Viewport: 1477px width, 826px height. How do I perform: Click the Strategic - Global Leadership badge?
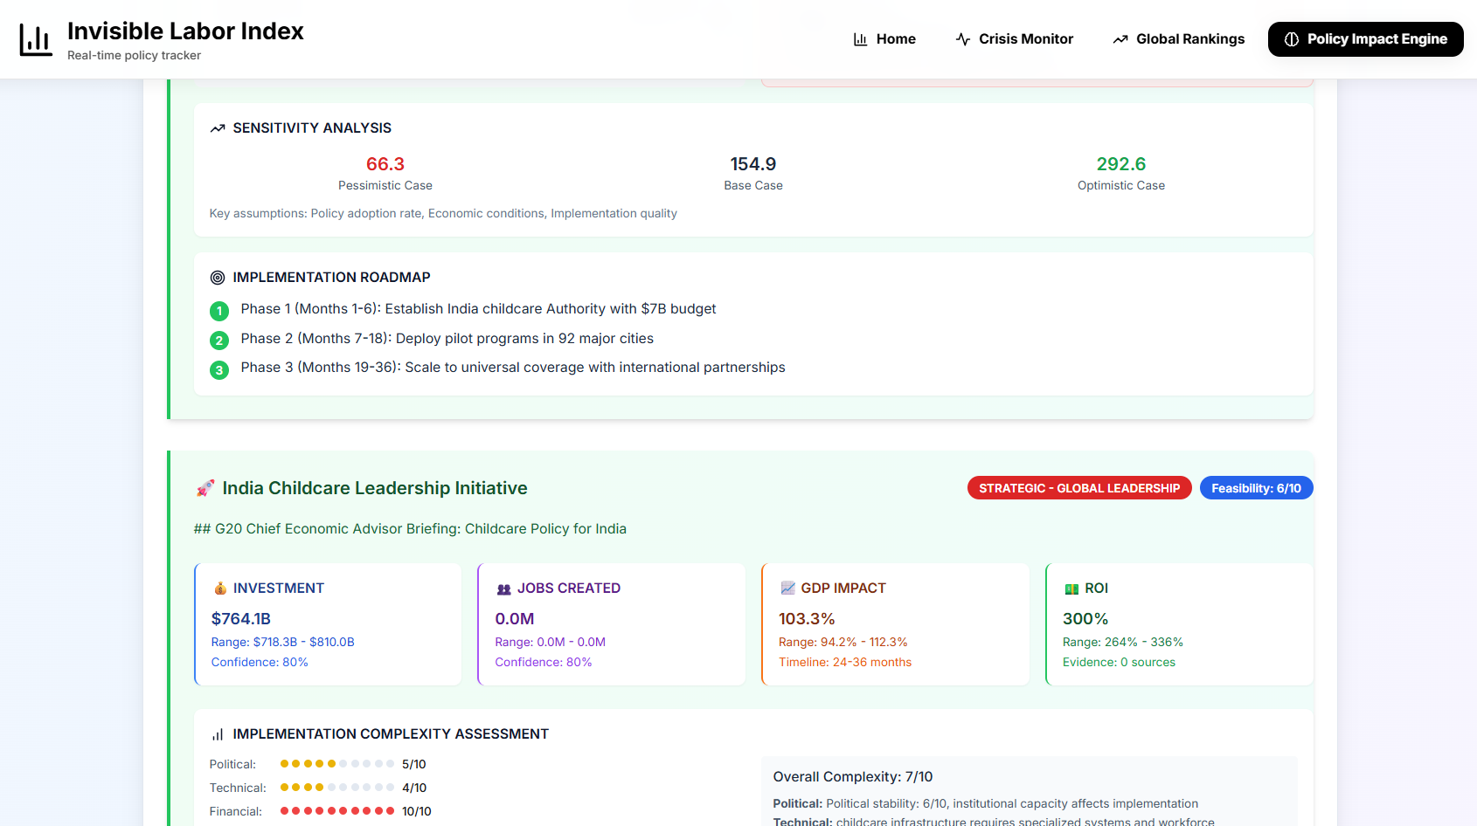[x=1079, y=488]
